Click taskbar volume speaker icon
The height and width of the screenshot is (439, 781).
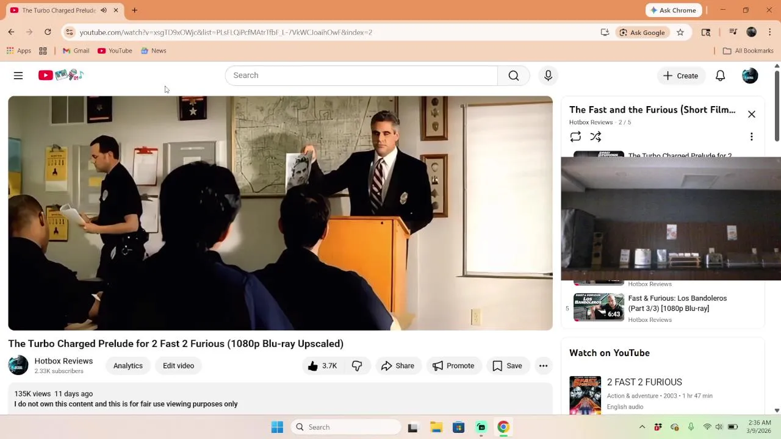pyautogui.click(x=719, y=427)
